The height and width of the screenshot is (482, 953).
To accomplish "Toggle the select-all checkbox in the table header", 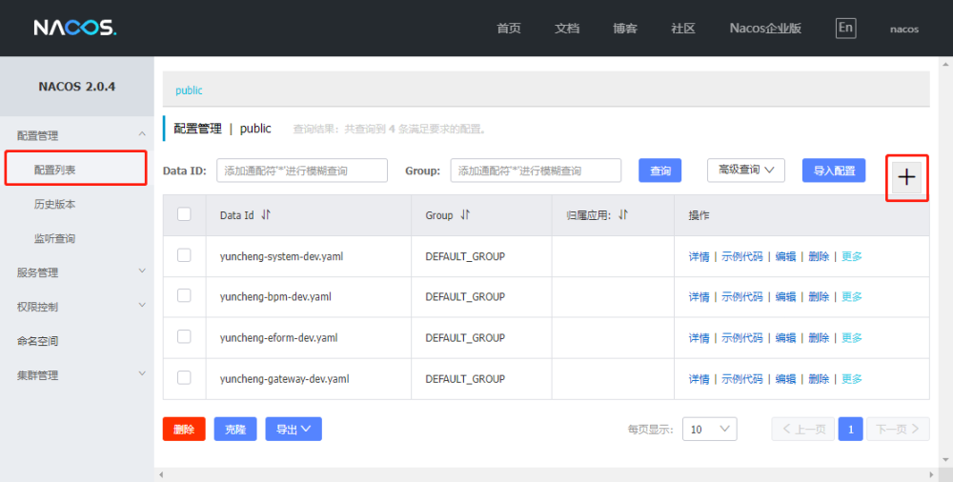I will (184, 214).
